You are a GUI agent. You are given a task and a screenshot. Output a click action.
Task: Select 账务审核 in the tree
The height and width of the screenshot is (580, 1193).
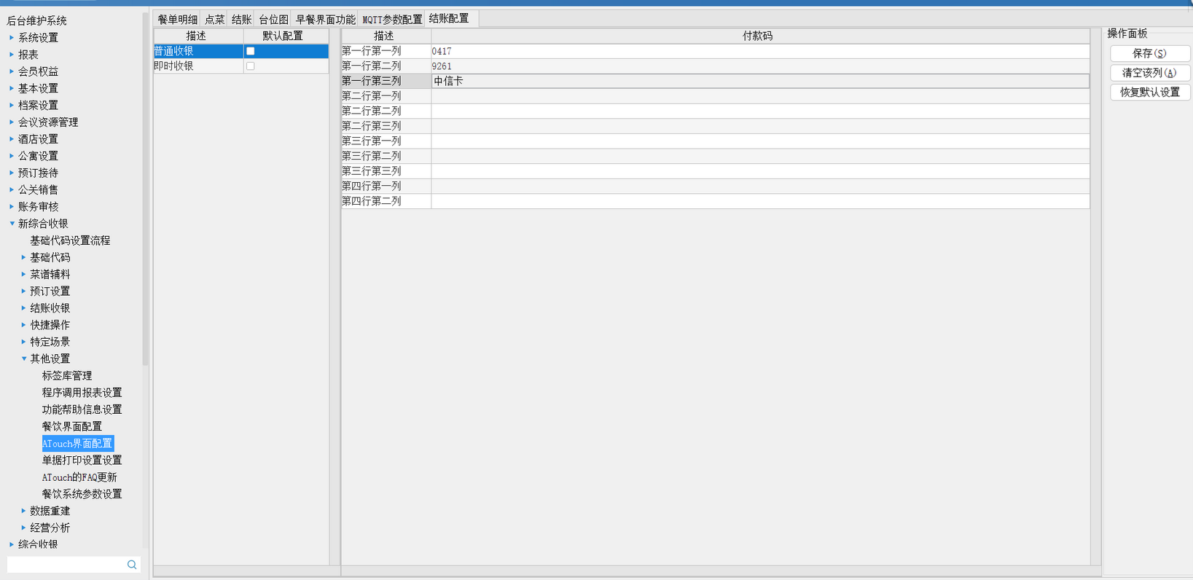[38, 206]
